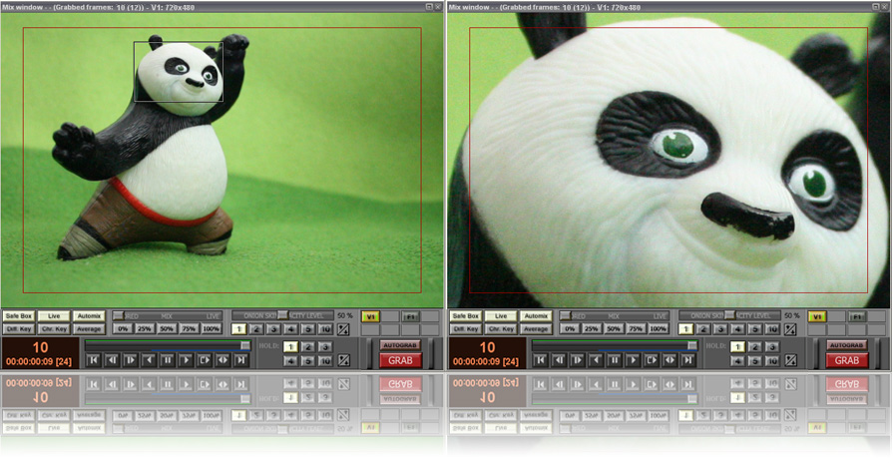
Task: Click onion skin step icon in left window
Action: click(x=343, y=329)
